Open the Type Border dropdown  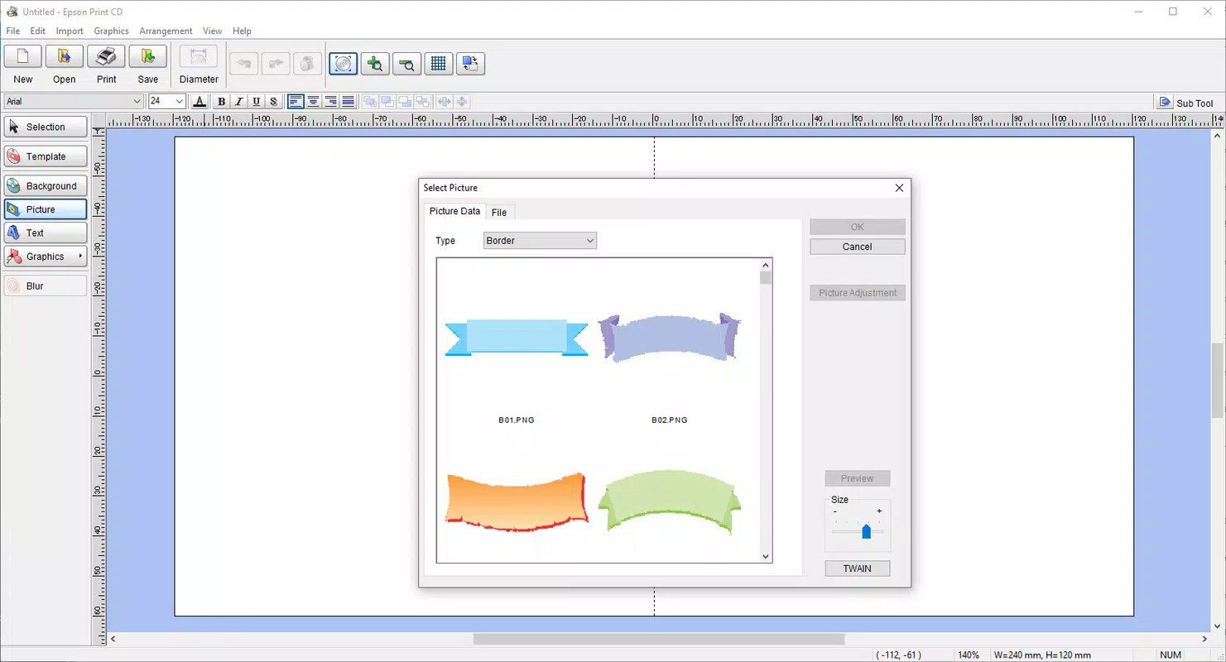[x=540, y=241]
